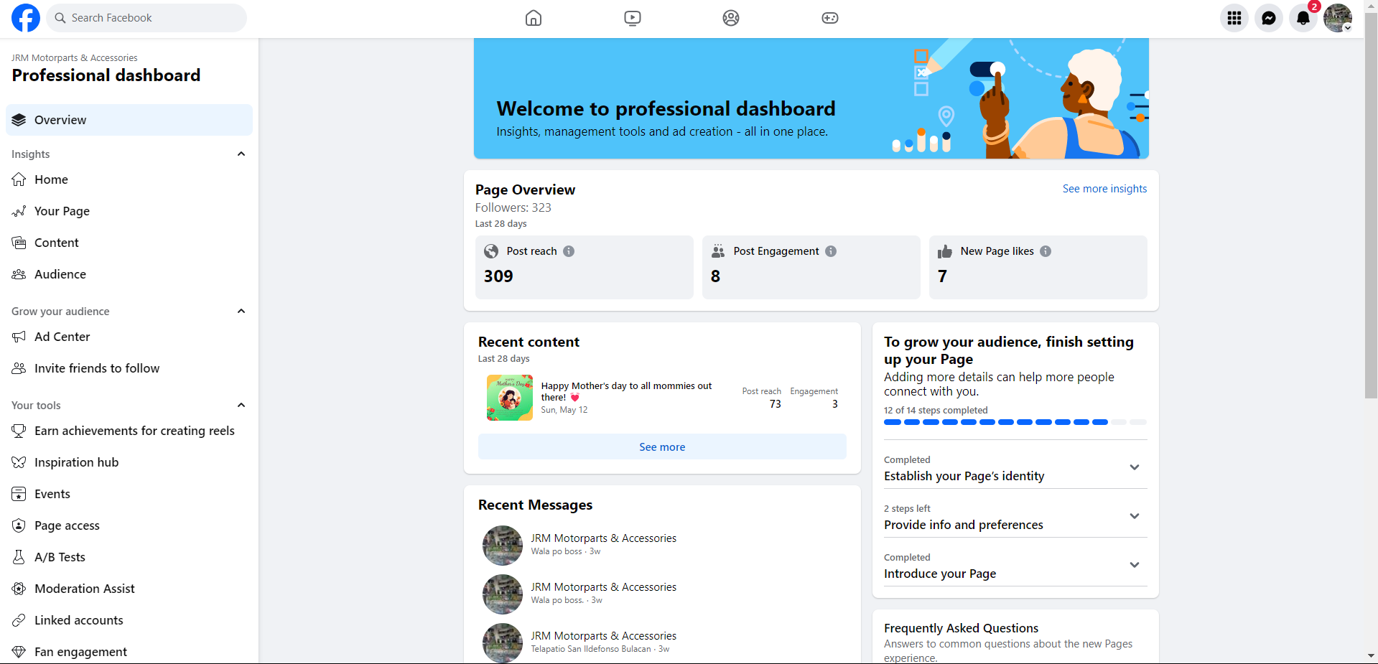
Task: Click the post Engagement value 3
Action: click(835, 404)
